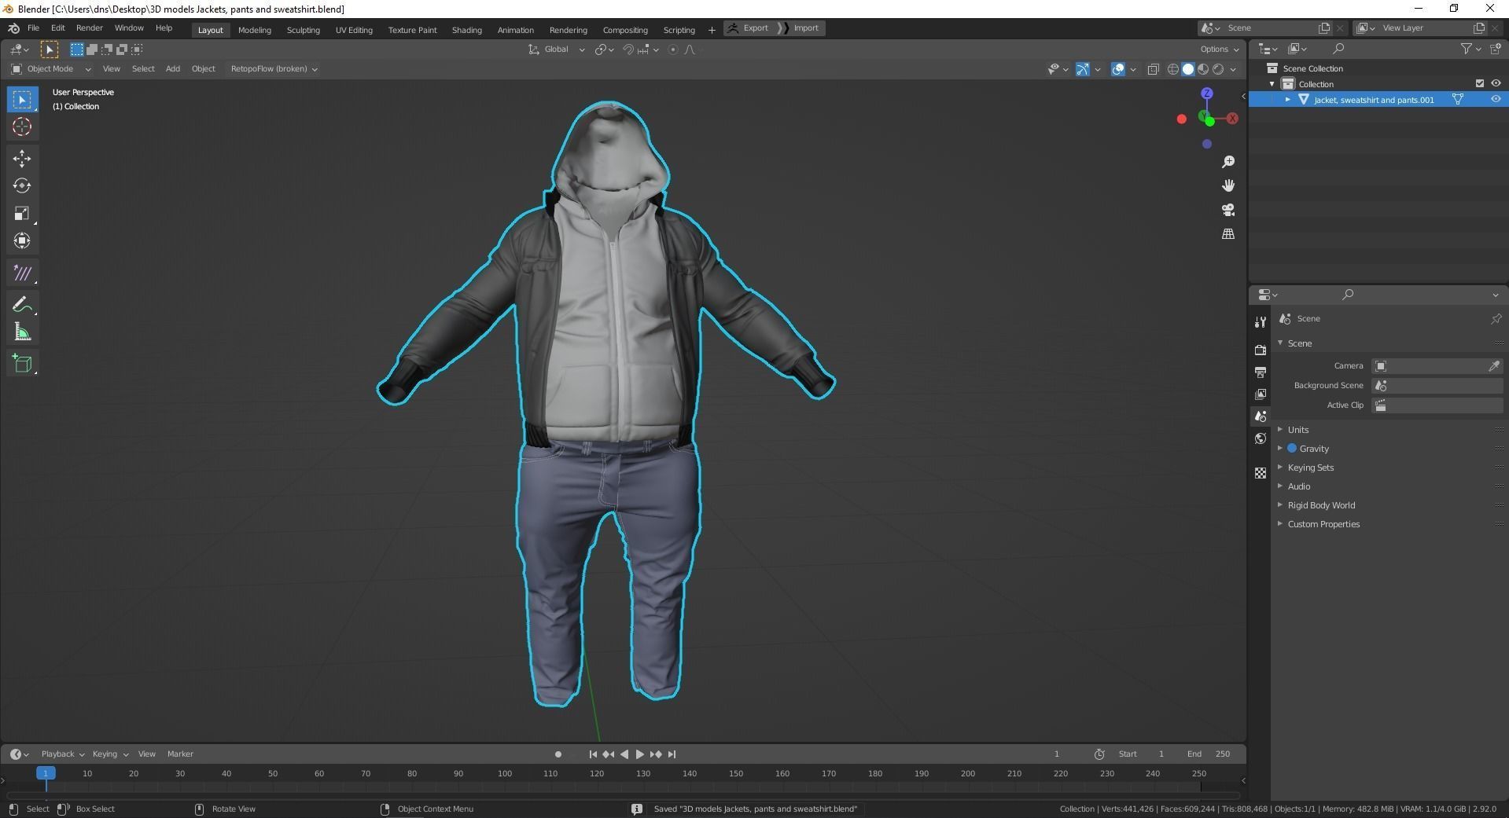Open the Object Mode dropdown
Viewport: 1509px width, 818px height.
point(51,69)
